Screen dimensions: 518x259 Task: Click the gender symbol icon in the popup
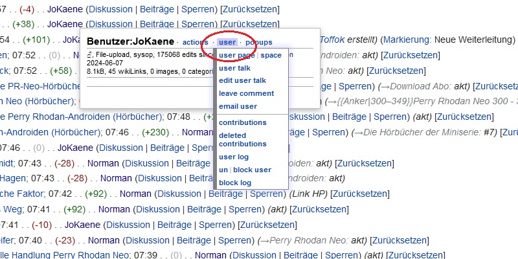coord(89,55)
